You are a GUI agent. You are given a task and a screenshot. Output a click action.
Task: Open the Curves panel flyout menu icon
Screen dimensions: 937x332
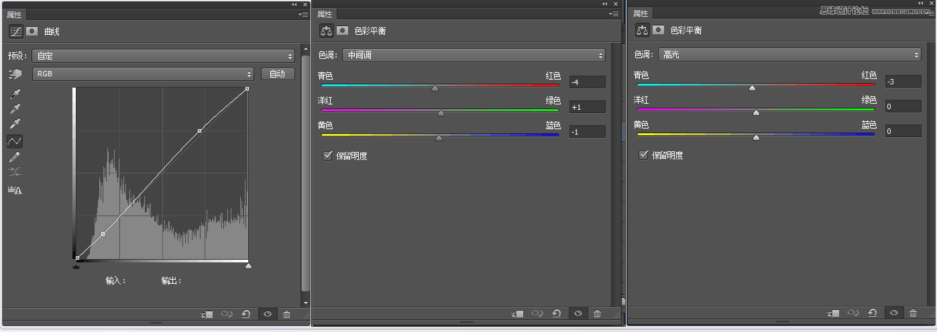click(x=302, y=14)
